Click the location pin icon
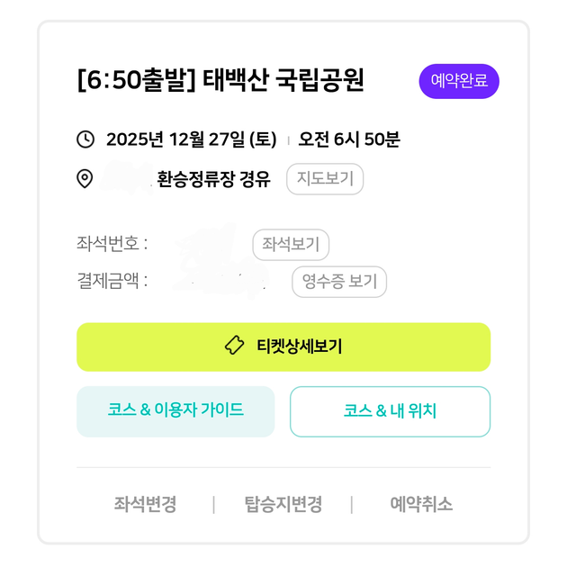The width and height of the screenshot is (567, 576). pos(85,178)
